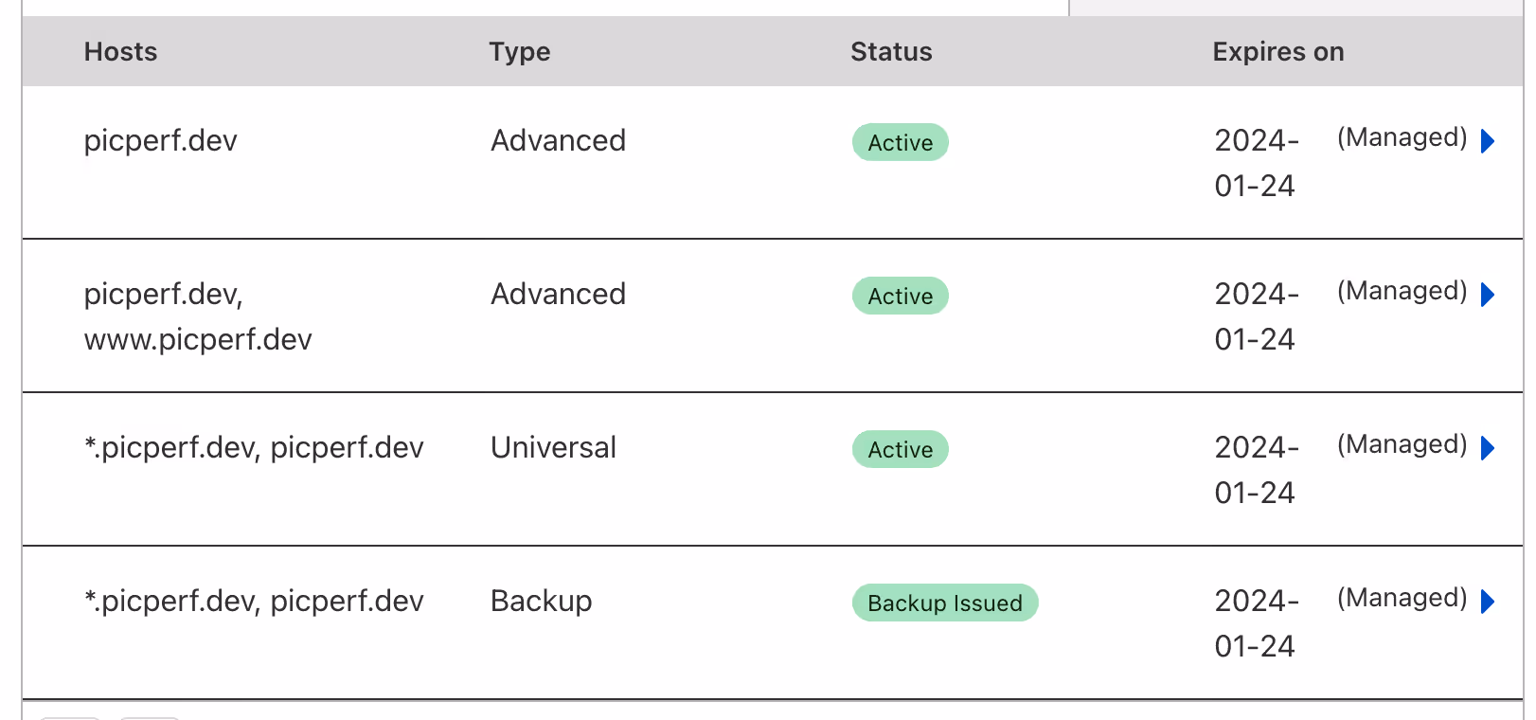Click the hosts cell in Universal row
The image size is (1536, 720).
pyautogui.click(x=254, y=447)
